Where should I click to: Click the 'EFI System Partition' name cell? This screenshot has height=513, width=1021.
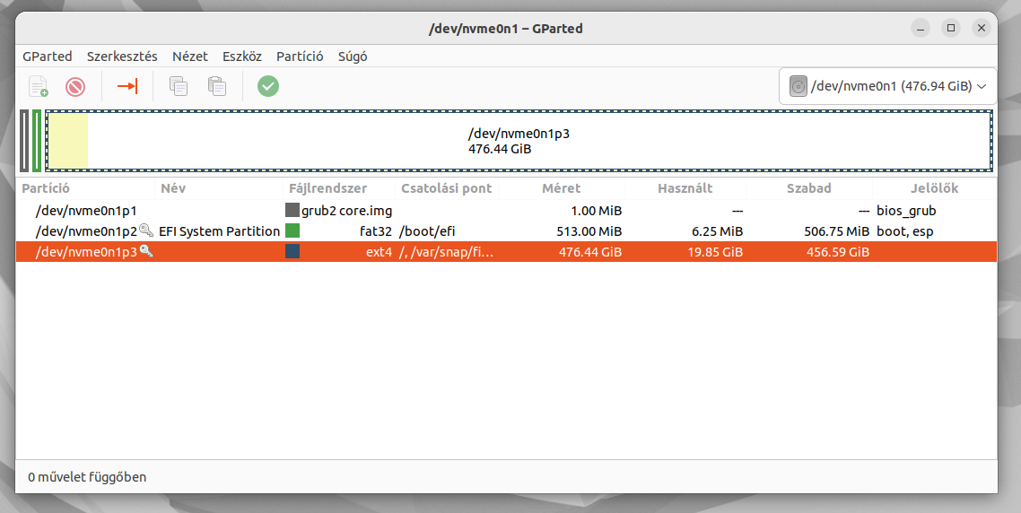click(220, 231)
